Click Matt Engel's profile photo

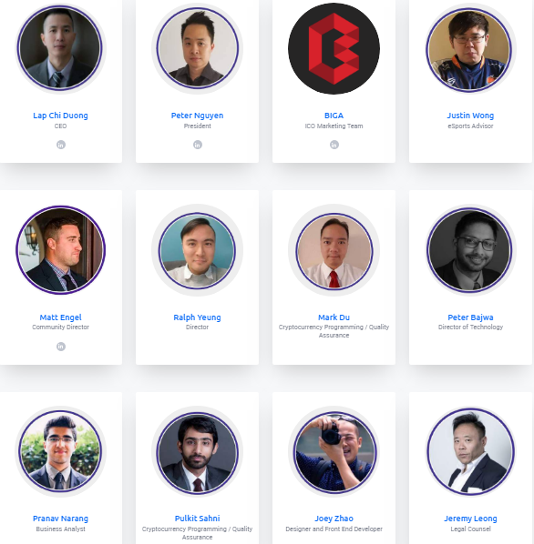pos(60,250)
